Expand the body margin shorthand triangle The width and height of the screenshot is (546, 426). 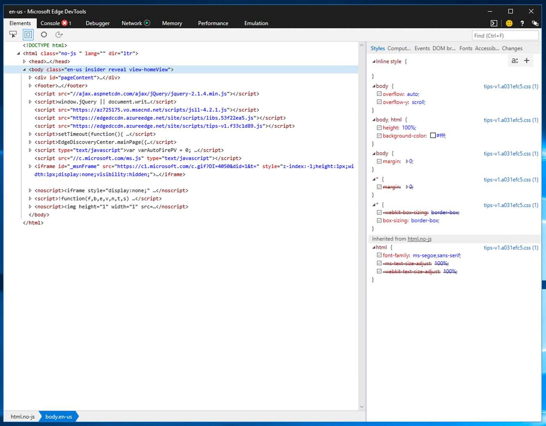407,161
